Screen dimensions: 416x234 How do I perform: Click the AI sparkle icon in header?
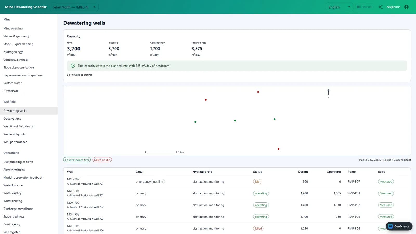[x=380, y=7]
